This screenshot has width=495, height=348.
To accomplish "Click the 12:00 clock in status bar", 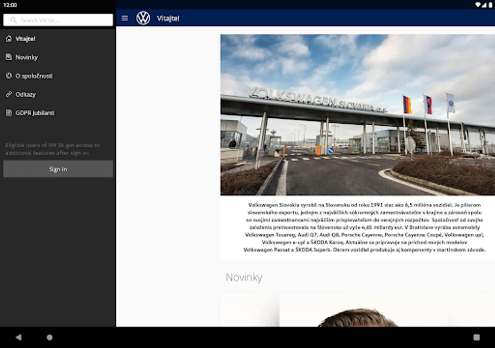I will pos(10,5).
